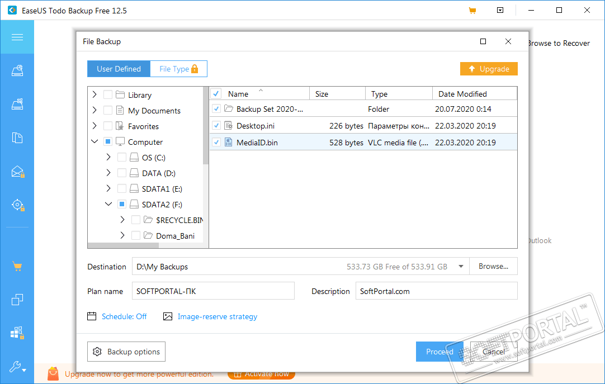The image size is (605, 384).
Task: Open the Clone sidebar icon
Action: [x=17, y=300]
